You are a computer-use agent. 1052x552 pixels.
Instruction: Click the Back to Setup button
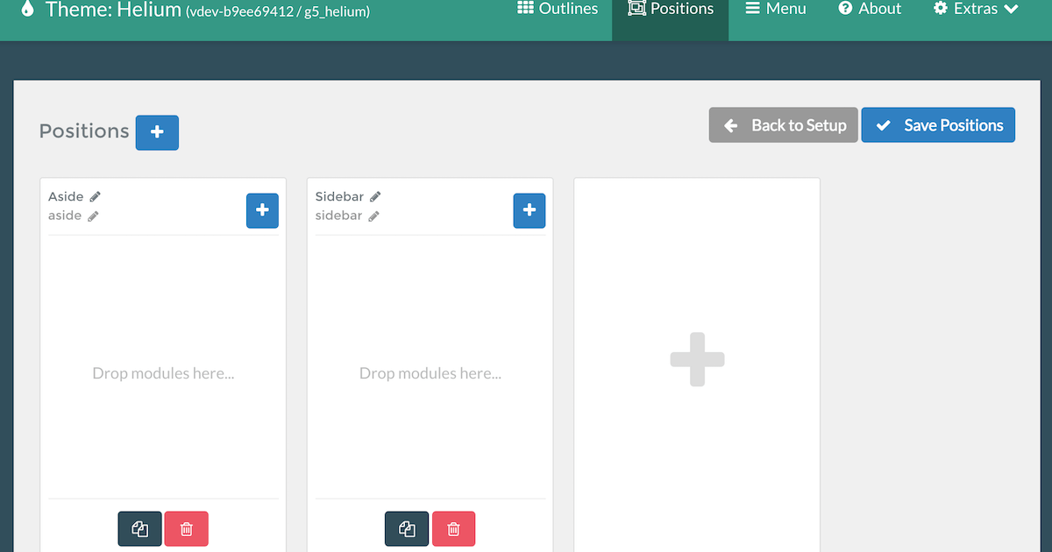[x=783, y=125]
